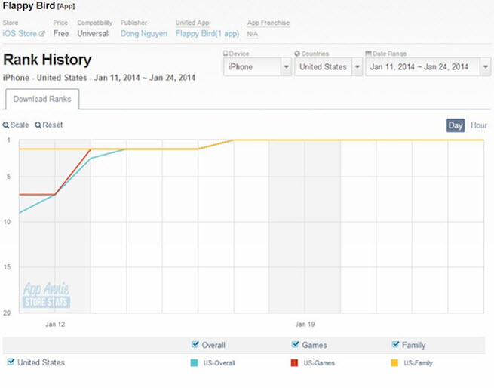Click the red US-Games legend swatch
Screen dimensions: 494x388
(295, 363)
